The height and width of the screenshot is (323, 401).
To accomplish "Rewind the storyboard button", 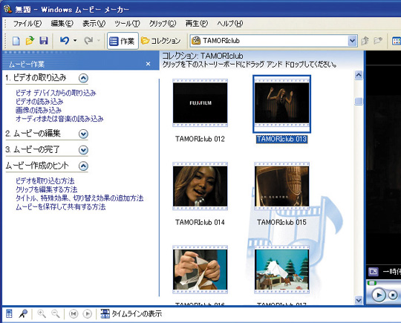I will [74, 314].
